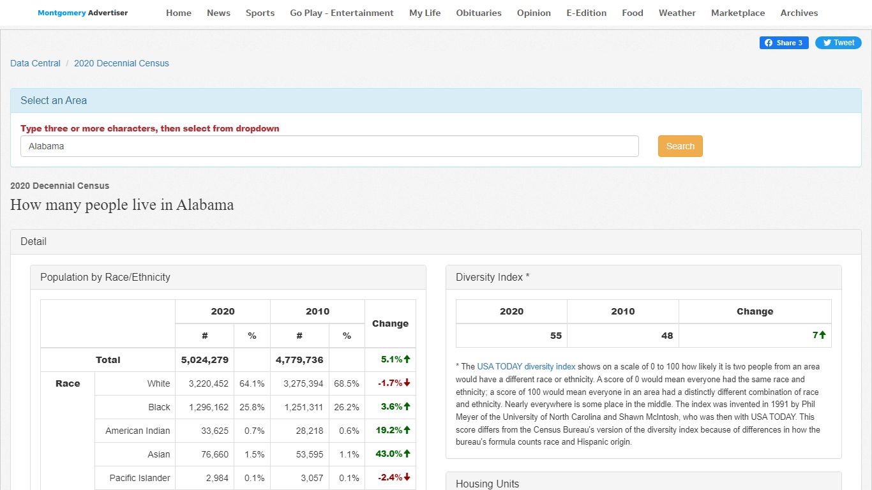The height and width of the screenshot is (490, 872).
Task: Click the orange Search button
Action: point(680,146)
